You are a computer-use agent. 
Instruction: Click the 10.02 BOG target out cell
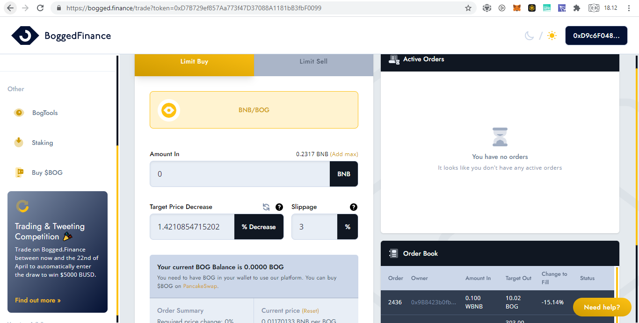513,302
